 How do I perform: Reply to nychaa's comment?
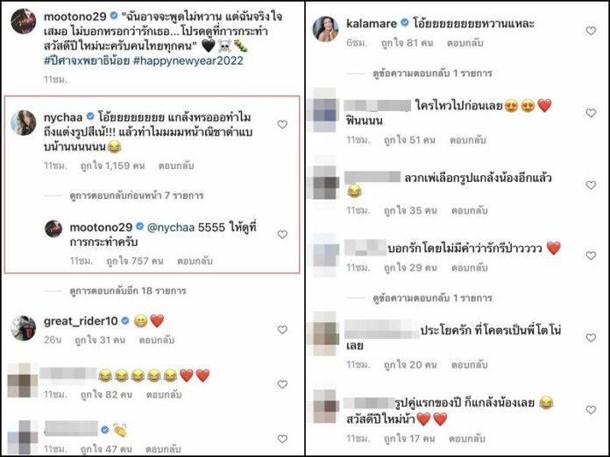tap(176, 166)
